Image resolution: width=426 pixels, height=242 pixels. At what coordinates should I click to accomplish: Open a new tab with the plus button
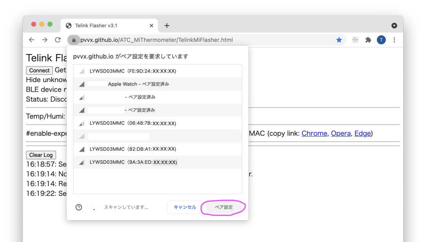click(x=167, y=26)
